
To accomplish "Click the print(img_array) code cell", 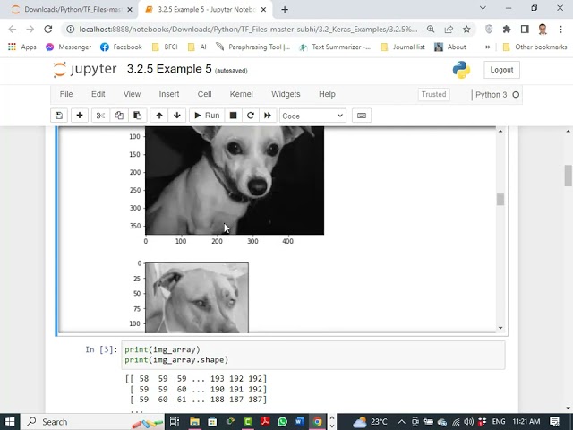I will tap(313, 355).
